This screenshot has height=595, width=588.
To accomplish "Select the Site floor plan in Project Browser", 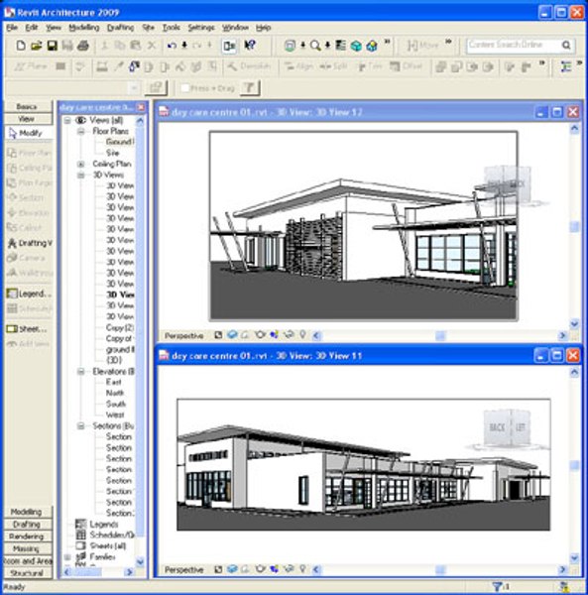I will (x=113, y=153).
